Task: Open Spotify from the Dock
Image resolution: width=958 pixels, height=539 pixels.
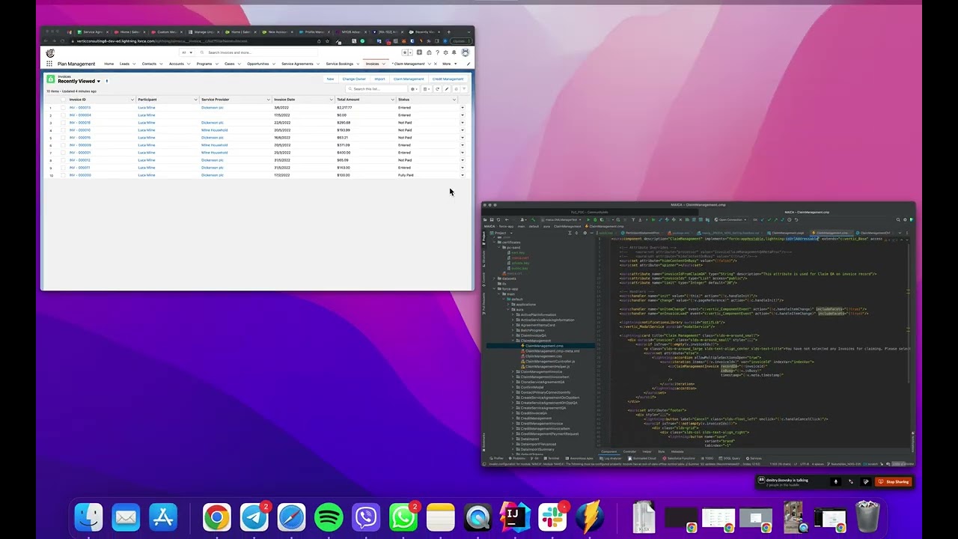Action: click(x=329, y=517)
